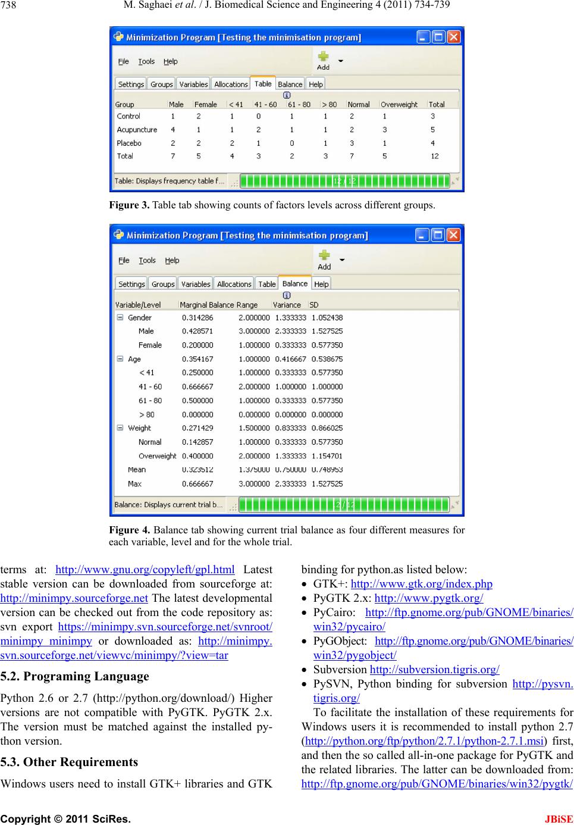Open the Help menu in Figure 3 window
The width and height of the screenshot is (574, 825).
point(170,61)
